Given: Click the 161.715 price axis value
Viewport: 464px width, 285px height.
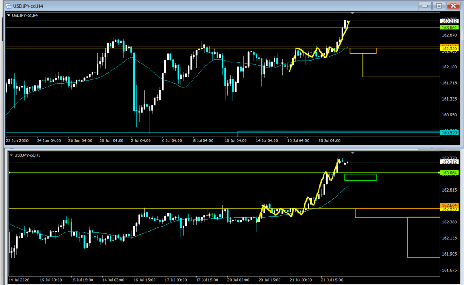Looking at the screenshot, I should 449,83.
